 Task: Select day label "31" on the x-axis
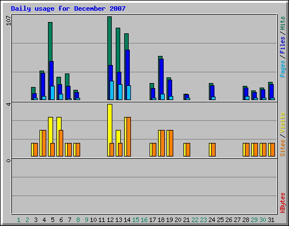tap(271, 220)
